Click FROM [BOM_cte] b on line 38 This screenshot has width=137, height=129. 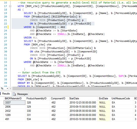tap(30, 80)
